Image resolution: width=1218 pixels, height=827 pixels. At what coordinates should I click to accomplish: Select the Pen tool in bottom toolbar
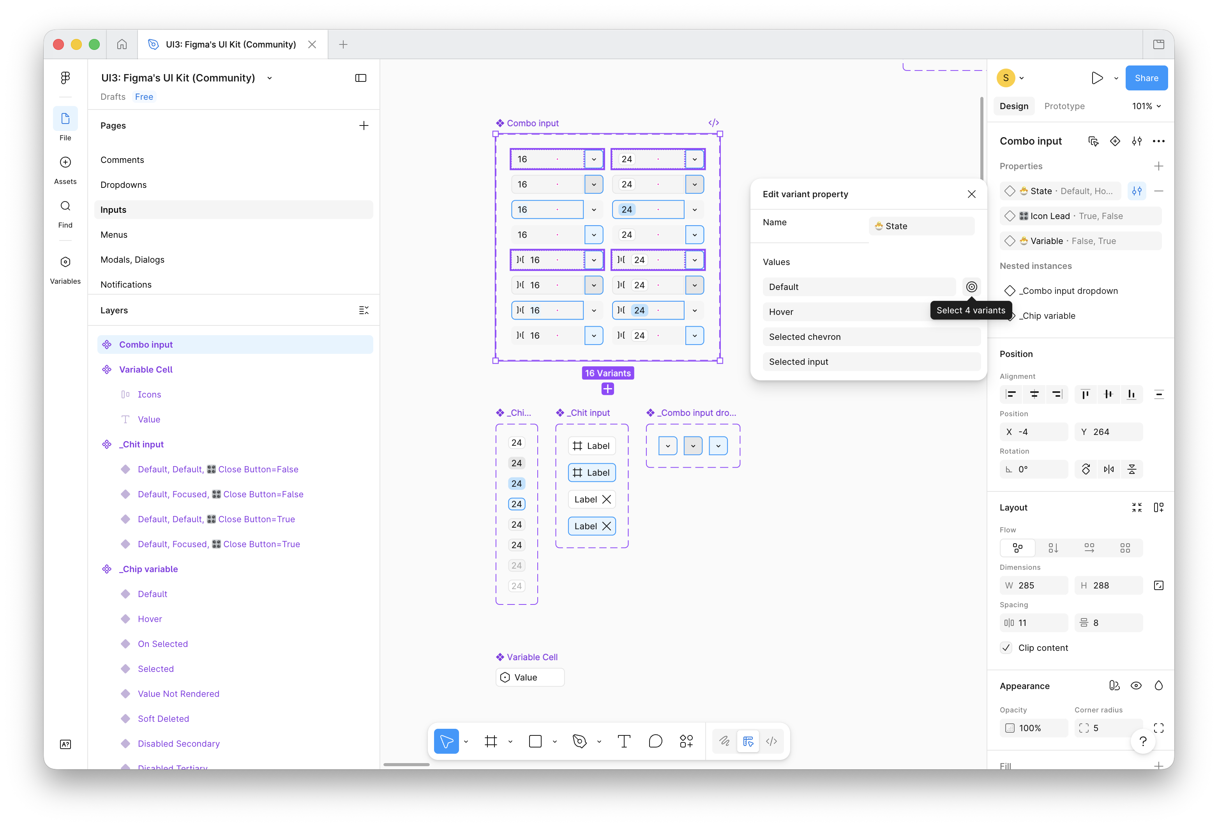[x=580, y=741]
